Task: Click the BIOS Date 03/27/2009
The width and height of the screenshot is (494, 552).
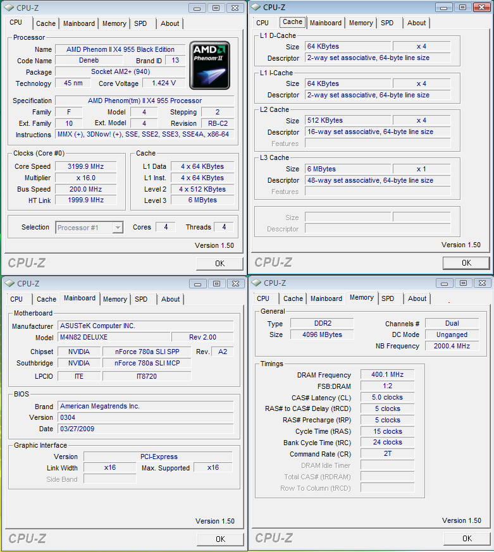Action: click(x=145, y=429)
